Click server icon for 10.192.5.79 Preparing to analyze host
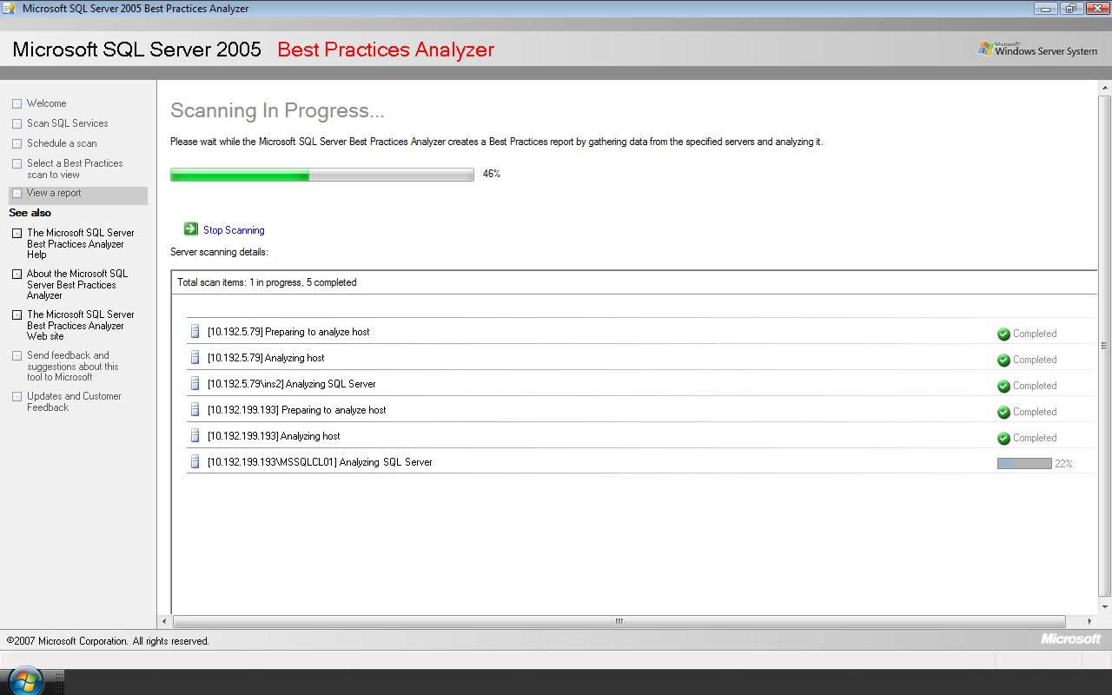Screen dimensions: 1112x695 (x=195, y=331)
